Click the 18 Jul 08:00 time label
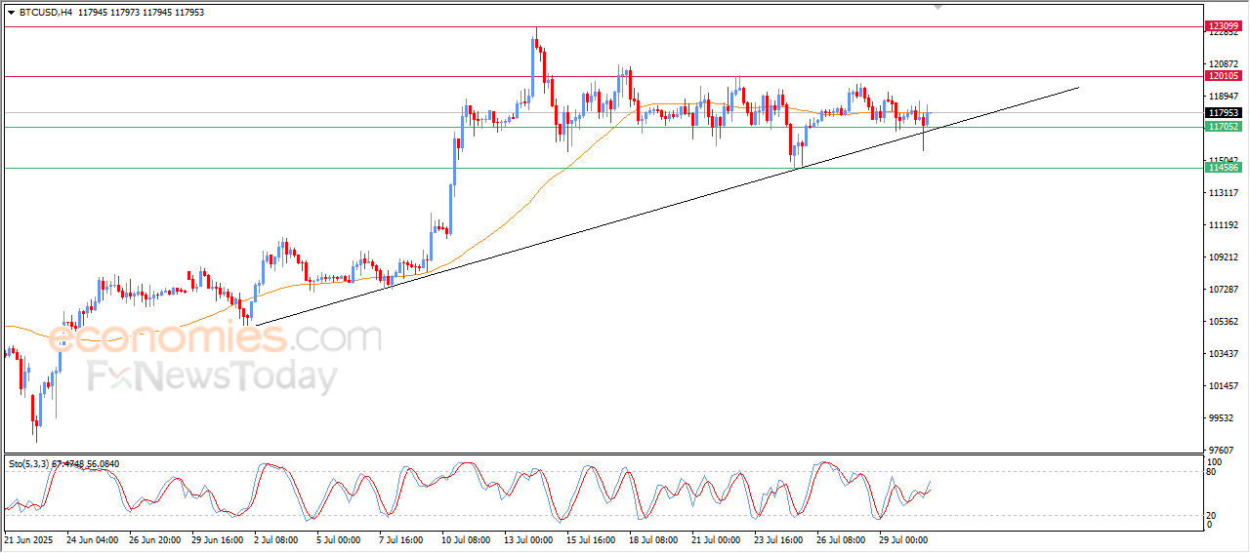Viewport: 1250px width, 553px height. pyautogui.click(x=653, y=538)
